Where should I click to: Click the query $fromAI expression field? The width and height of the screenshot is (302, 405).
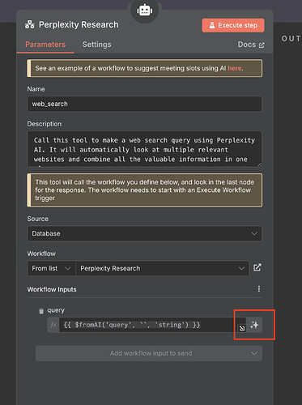pos(148,325)
